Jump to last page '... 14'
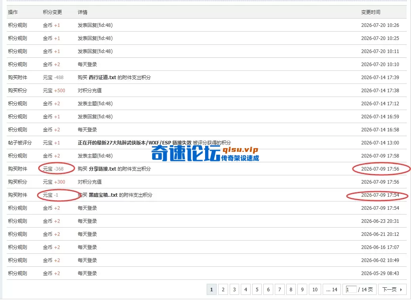Image resolution: width=411 pixels, height=300 pixels. [332, 290]
